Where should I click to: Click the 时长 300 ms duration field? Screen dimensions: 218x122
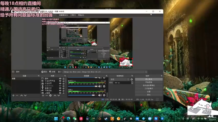[x=122, y=83]
